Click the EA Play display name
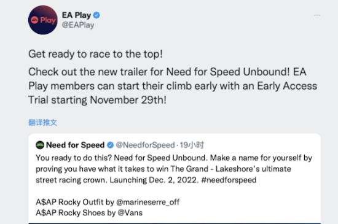 76,15
